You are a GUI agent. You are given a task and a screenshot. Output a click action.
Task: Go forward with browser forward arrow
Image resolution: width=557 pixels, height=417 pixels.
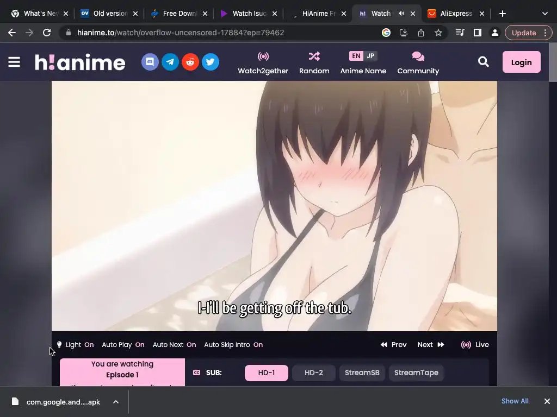29,33
